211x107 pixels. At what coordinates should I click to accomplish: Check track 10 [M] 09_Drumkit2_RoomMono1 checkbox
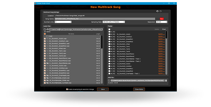tap(109, 54)
